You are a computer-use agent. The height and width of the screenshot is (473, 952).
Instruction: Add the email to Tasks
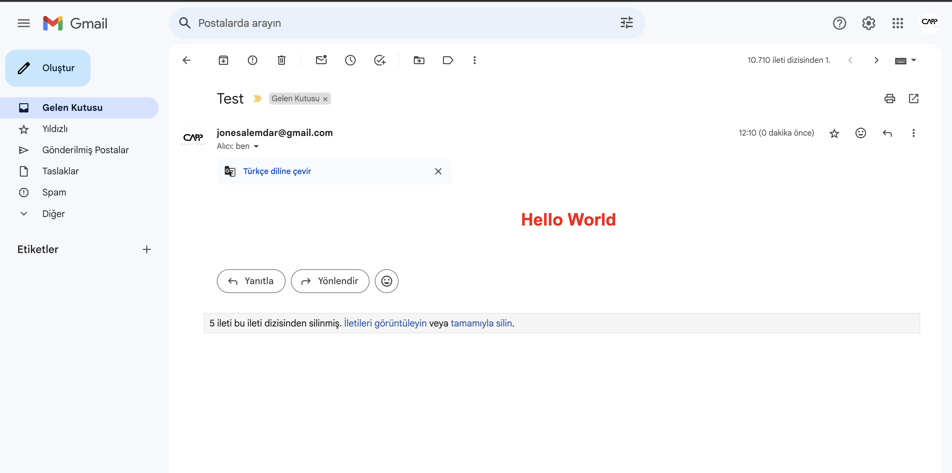[379, 60]
